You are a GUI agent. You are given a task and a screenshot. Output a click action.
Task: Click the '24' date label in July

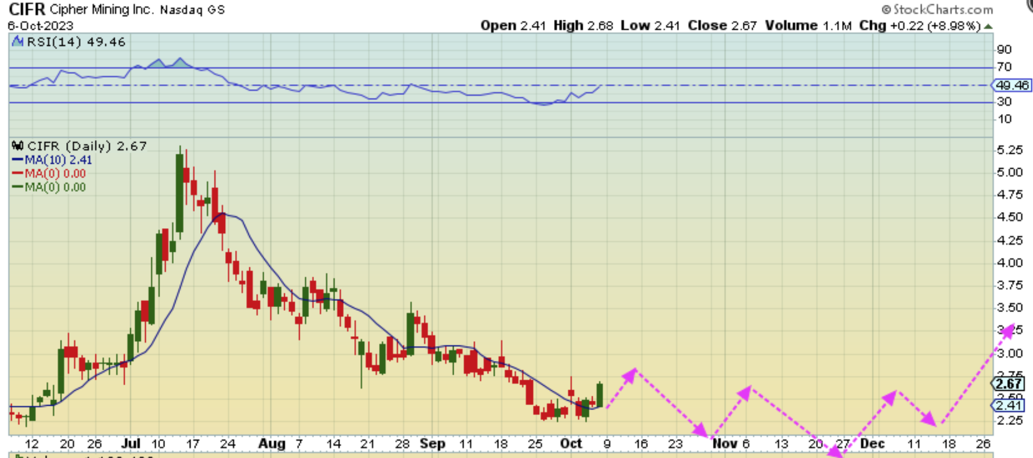tap(227, 444)
